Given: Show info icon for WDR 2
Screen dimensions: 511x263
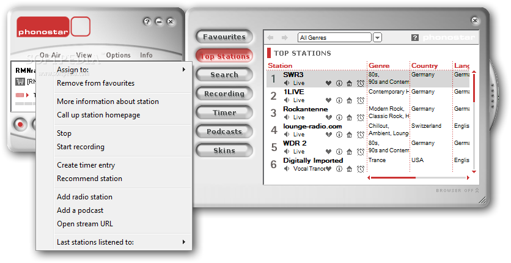Looking at the screenshot, I should [339, 152].
